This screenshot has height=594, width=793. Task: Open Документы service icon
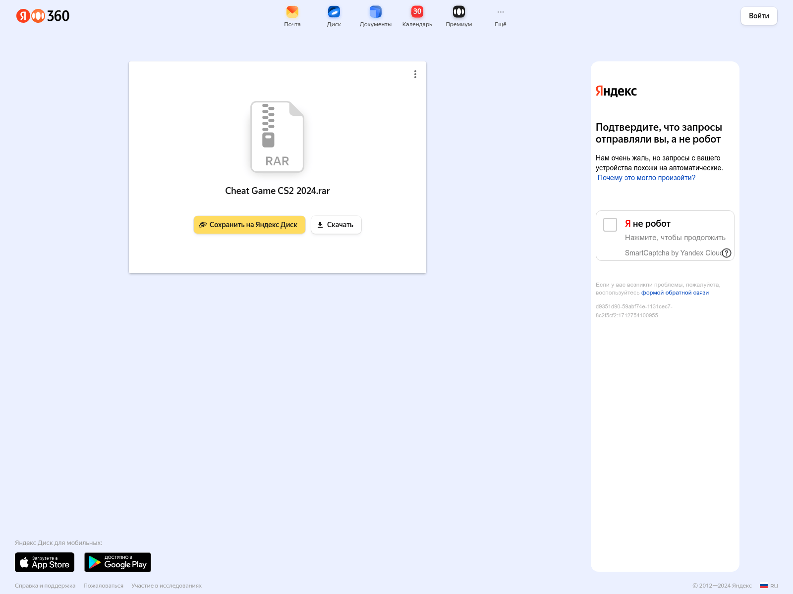coord(376,16)
